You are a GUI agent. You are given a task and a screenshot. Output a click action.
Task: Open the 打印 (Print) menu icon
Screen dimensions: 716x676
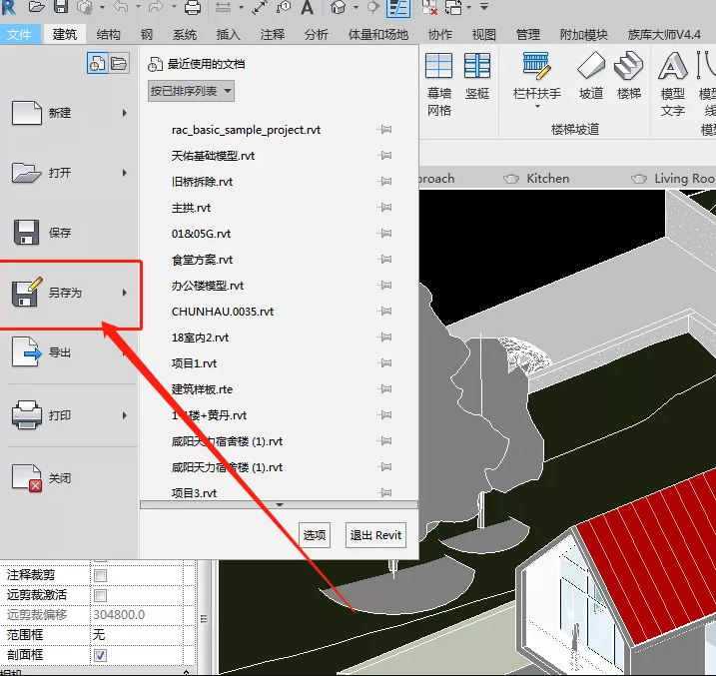coord(27,414)
